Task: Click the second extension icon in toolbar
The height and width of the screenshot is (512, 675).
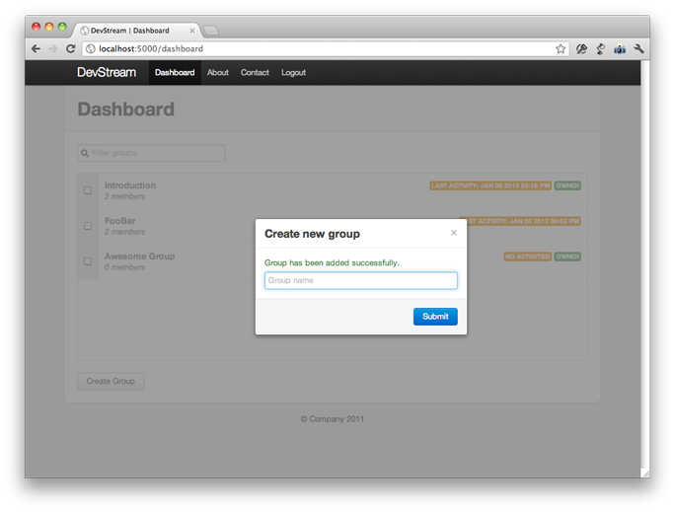Action: 601,49
